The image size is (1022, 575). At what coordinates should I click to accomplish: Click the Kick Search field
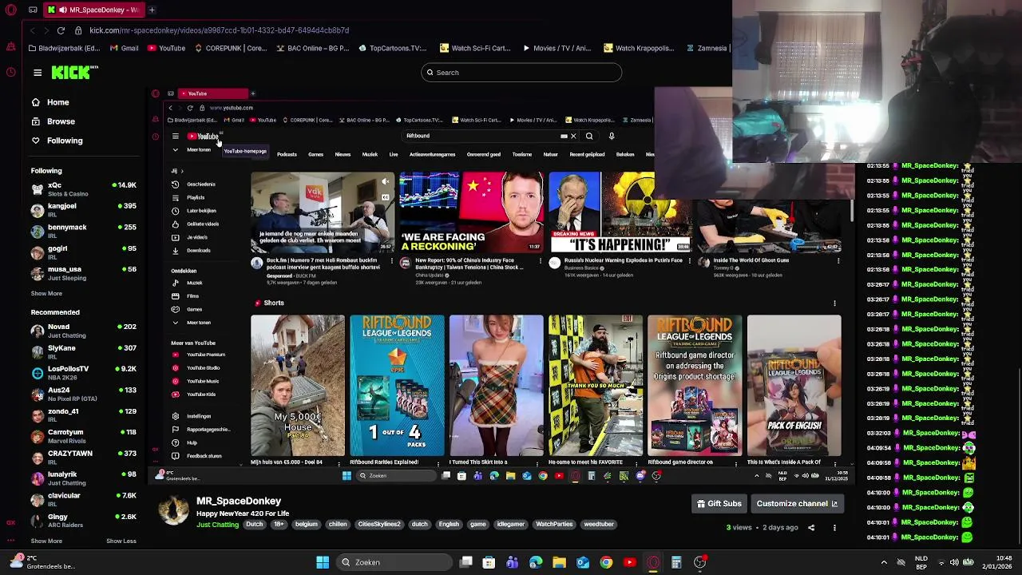pyautogui.click(x=521, y=73)
